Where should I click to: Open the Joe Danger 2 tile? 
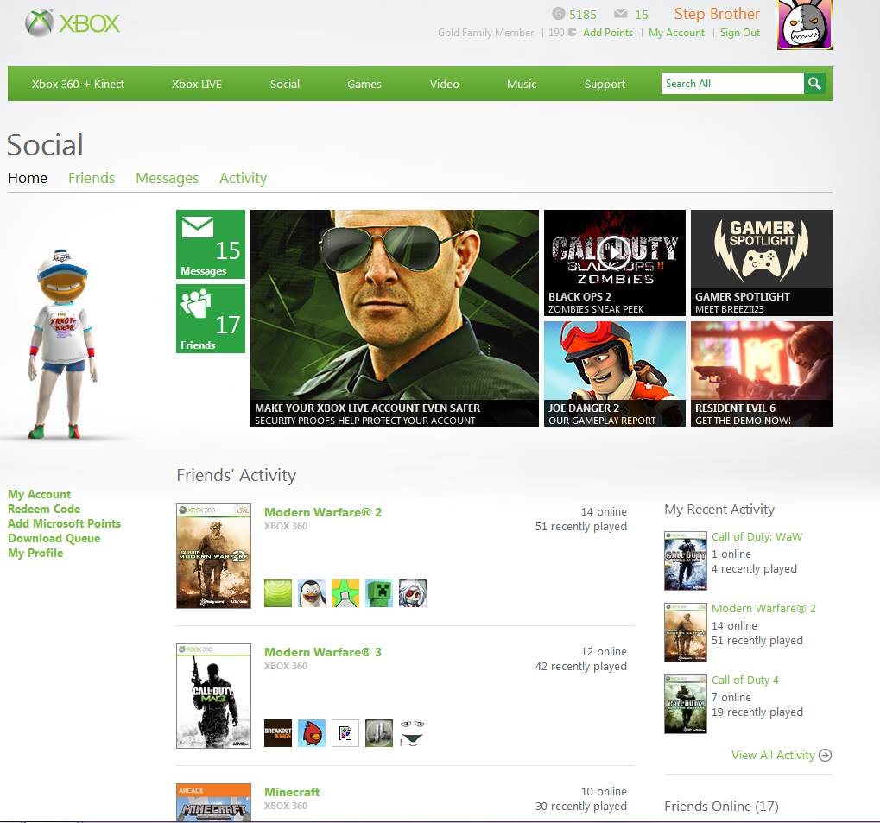click(x=615, y=374)
